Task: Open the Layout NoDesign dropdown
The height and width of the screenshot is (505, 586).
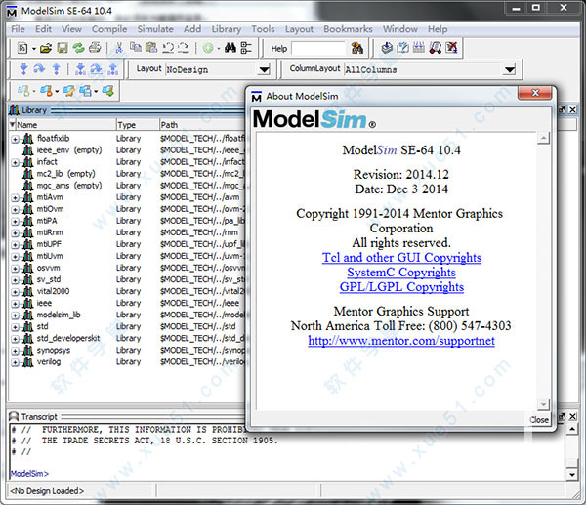Action: click(x=264, y=69)
